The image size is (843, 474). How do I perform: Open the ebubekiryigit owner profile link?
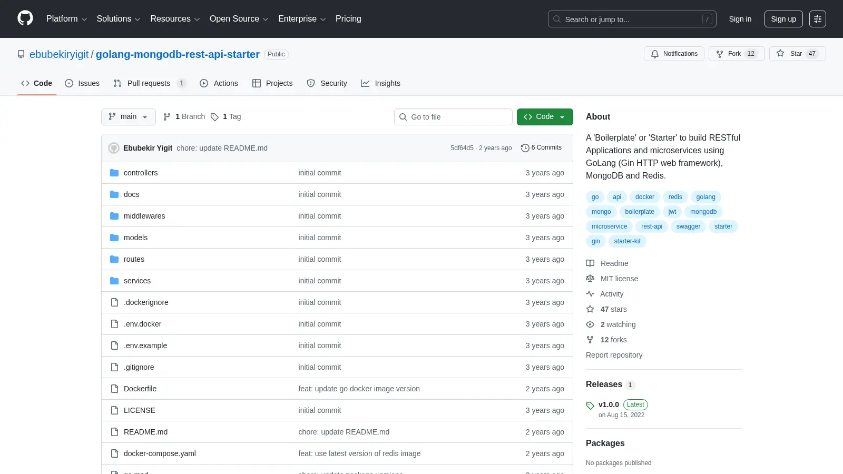pos(59,54)
